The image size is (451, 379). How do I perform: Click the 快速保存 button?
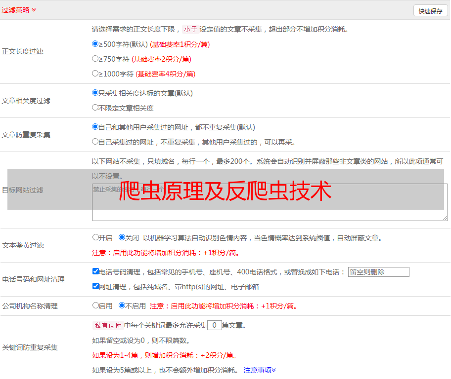tap(430, 11)
